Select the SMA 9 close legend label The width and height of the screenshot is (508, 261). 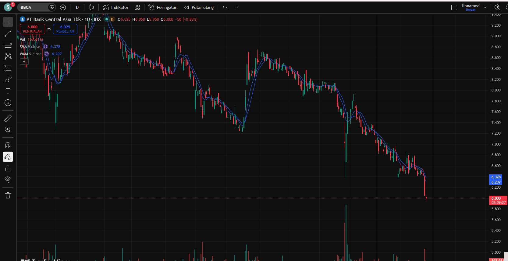30,46
